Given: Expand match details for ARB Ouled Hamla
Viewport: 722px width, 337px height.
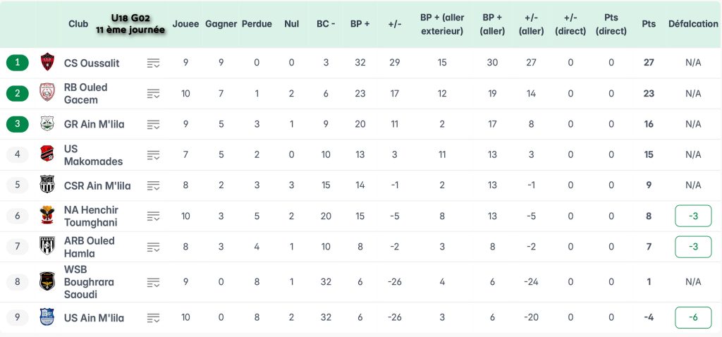Looking at the screenshot, I should pos(154,247).
